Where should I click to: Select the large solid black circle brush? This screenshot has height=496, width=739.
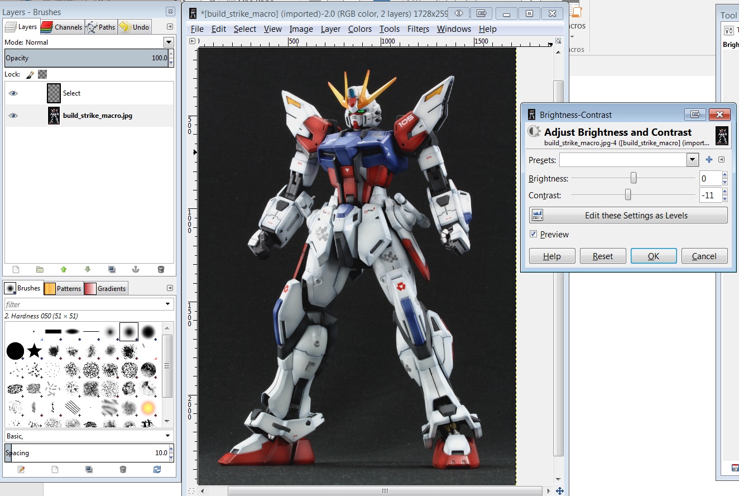point(15,351)
